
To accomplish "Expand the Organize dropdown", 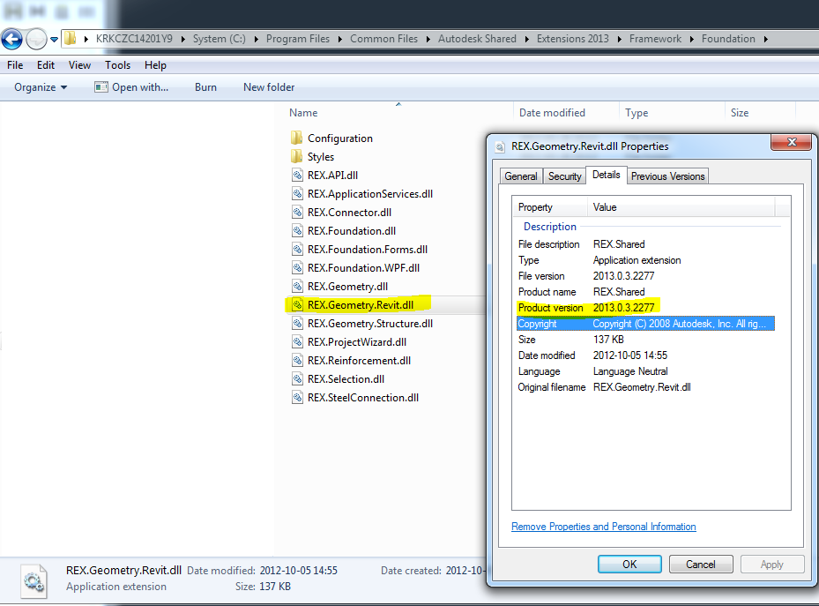I will point(41,87).
